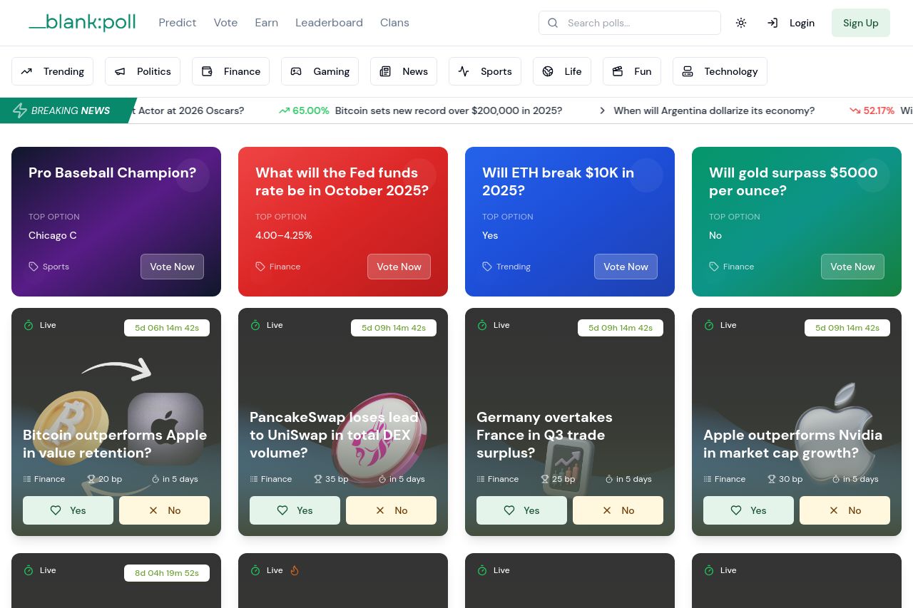The width and height of the screenshot is (913, 608).
Task: Click Vote Now on the ETH $10K card
Action: pos(626,267)
